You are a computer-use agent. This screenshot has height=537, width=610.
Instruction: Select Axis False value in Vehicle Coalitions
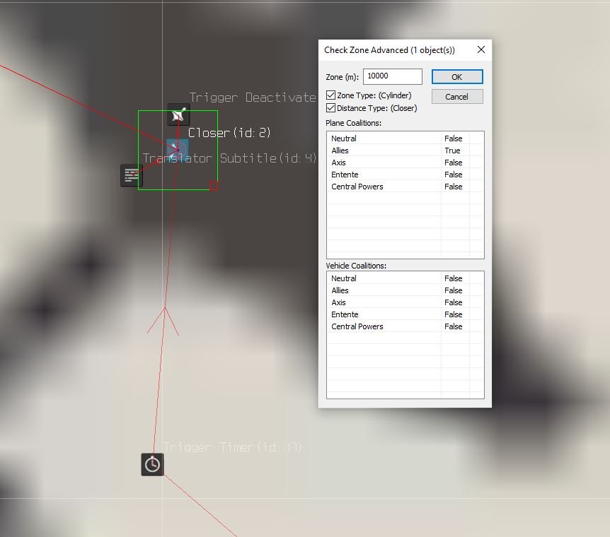click(x=453, y=302)
